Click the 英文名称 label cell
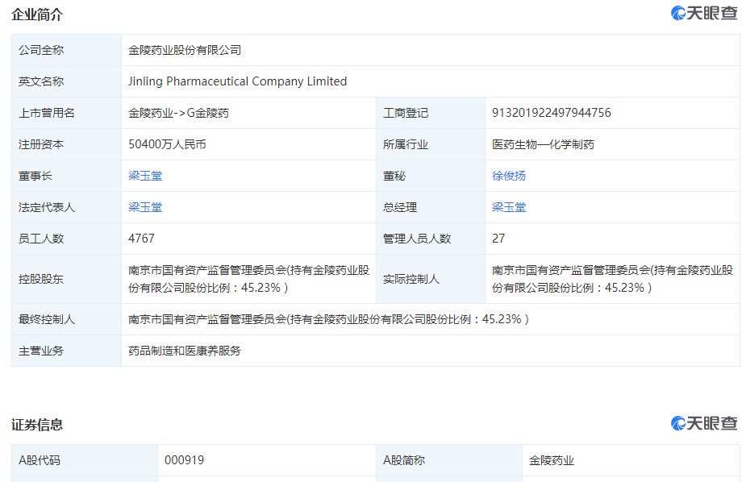The height and width of the screenshot is (482, 742). [x=66, y=81]
